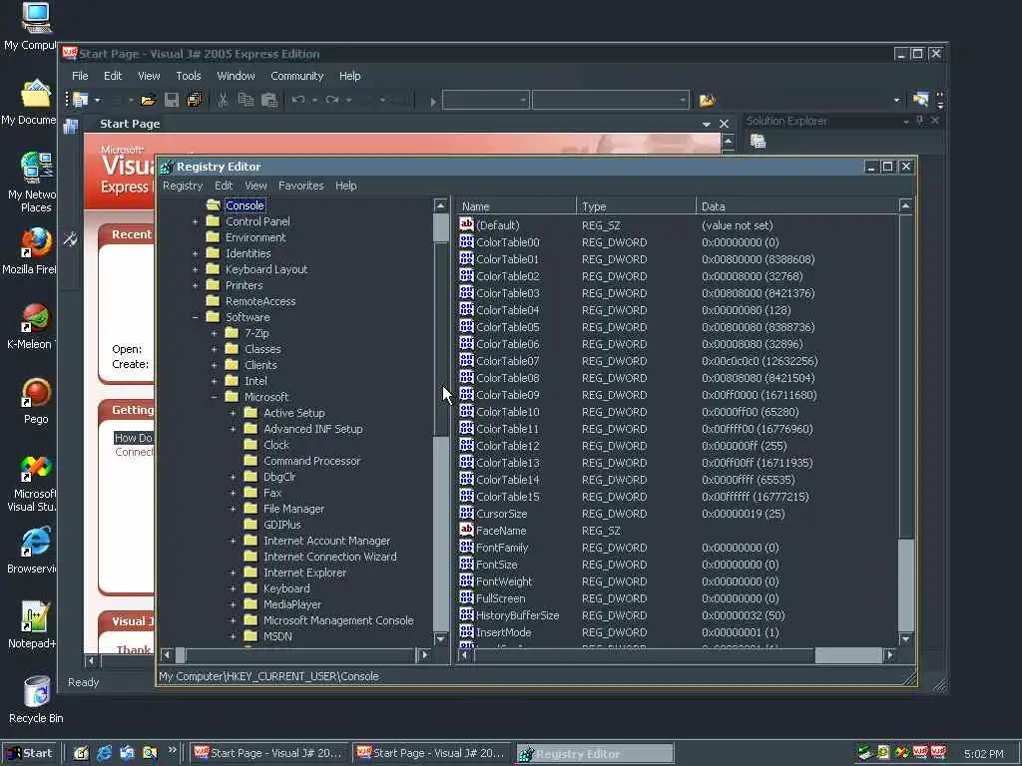Screen dimensions: 1022x766
Task: Open Registry menu in Registry Editor
Action: [x=183, y=186]
